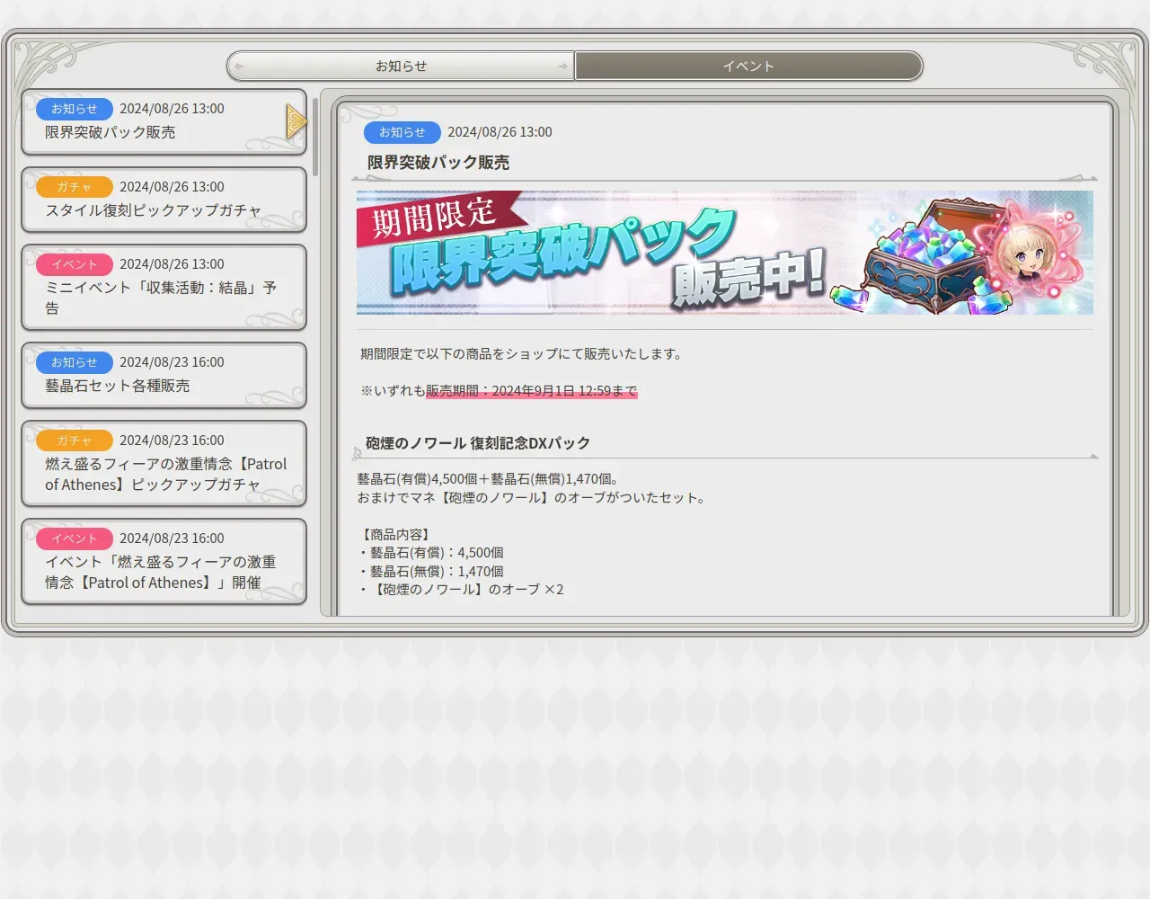Click the highlighted 販売期間 text
The image size is (1150, 899).
[531, 391]
